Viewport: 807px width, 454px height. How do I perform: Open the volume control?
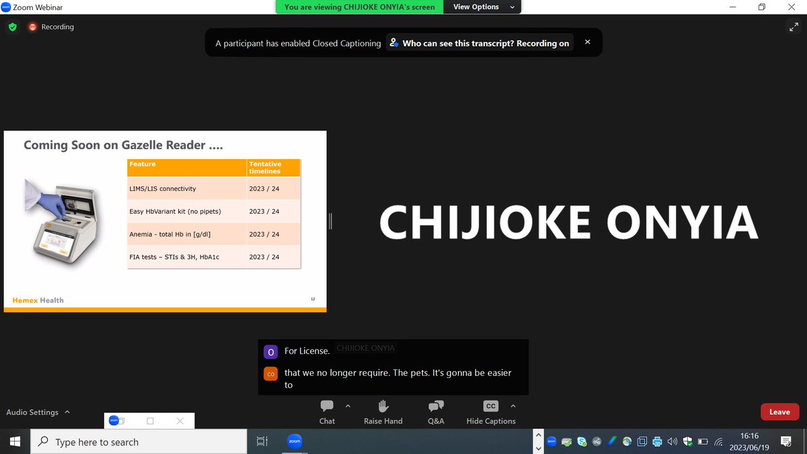coord(672,442)
